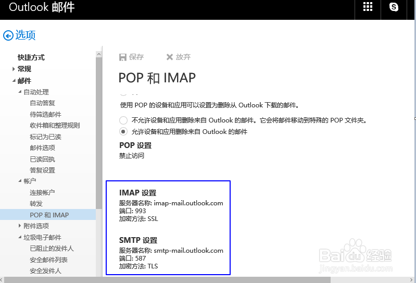This screenshot has height=283, width=416.
Task: Click IMAP server name imap-mail.outlook.com
Action: pos(188,203)
